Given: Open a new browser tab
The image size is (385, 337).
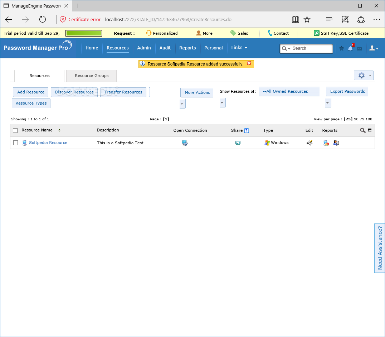Looking at the screenshot, I should (78, 6).
